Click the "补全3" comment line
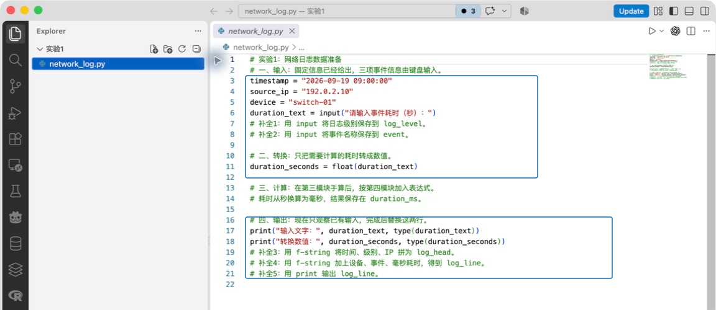Image resolution: width=716 pixels, height=310 pixels. tap(353, 252)
